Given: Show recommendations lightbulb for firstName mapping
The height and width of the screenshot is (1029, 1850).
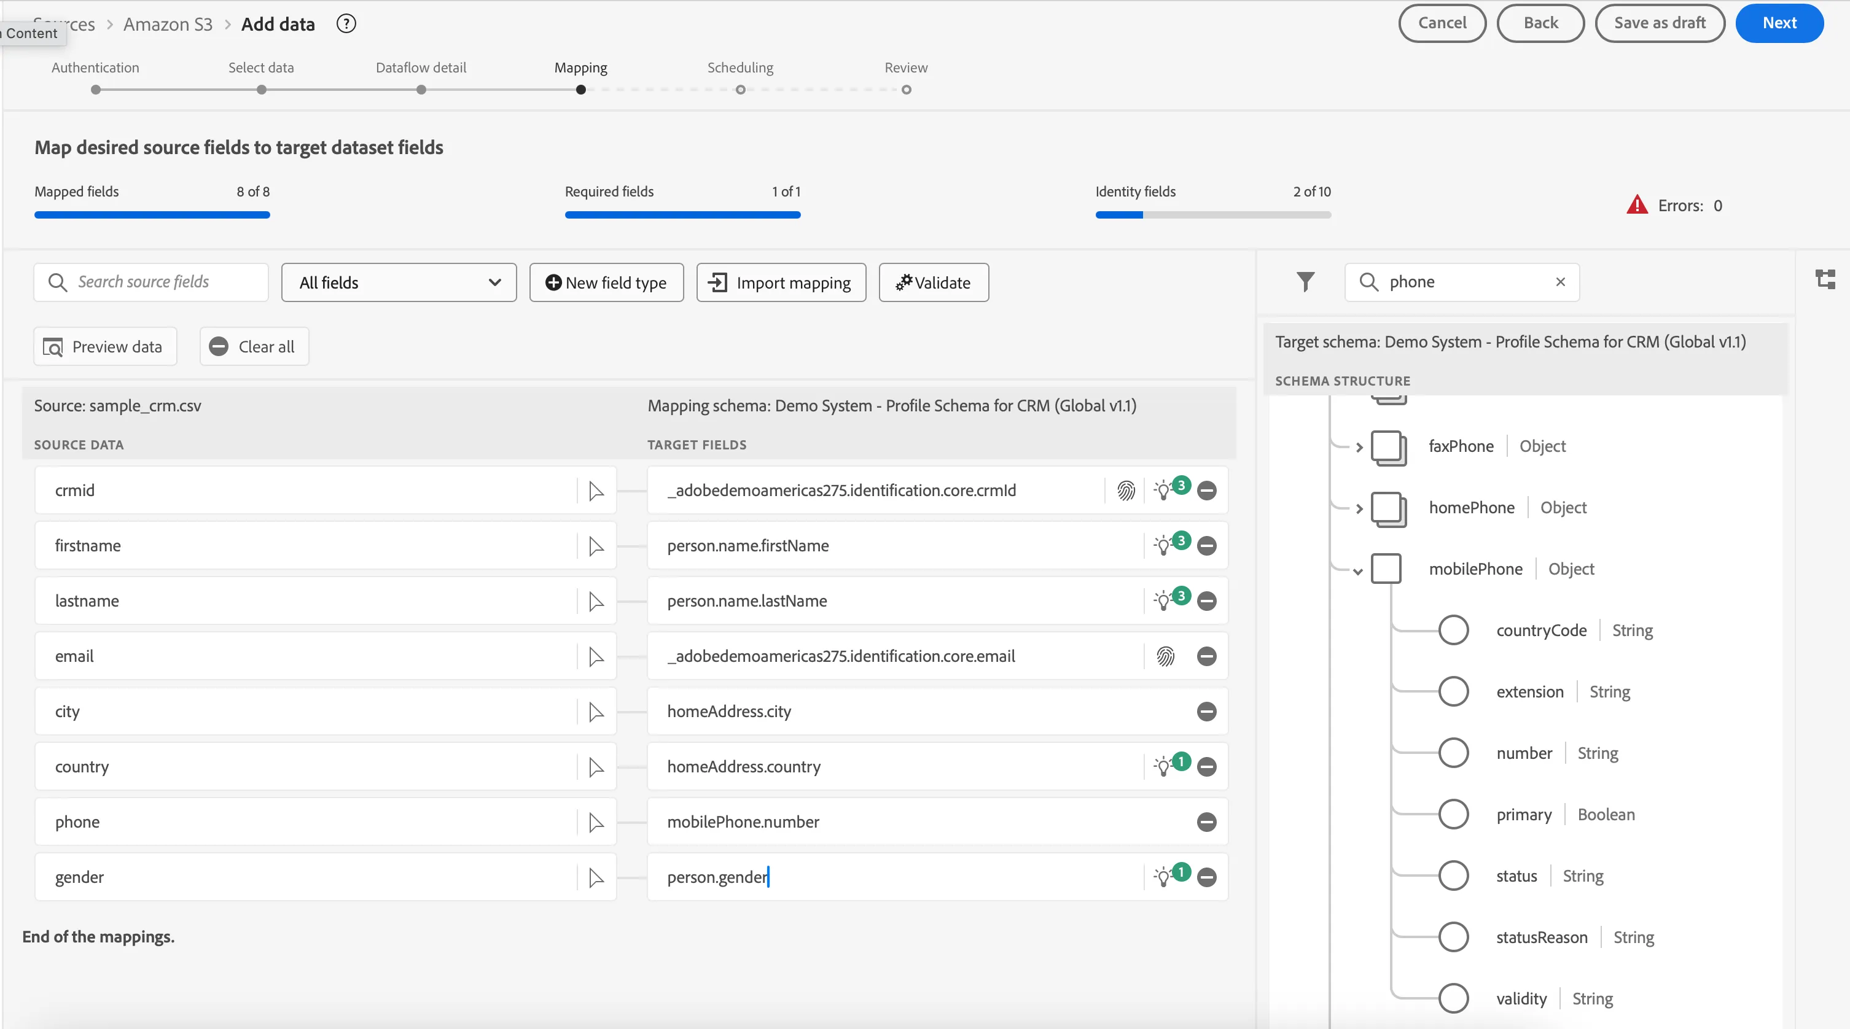Looking at the screenshot, I should (x=1163, y=546).
